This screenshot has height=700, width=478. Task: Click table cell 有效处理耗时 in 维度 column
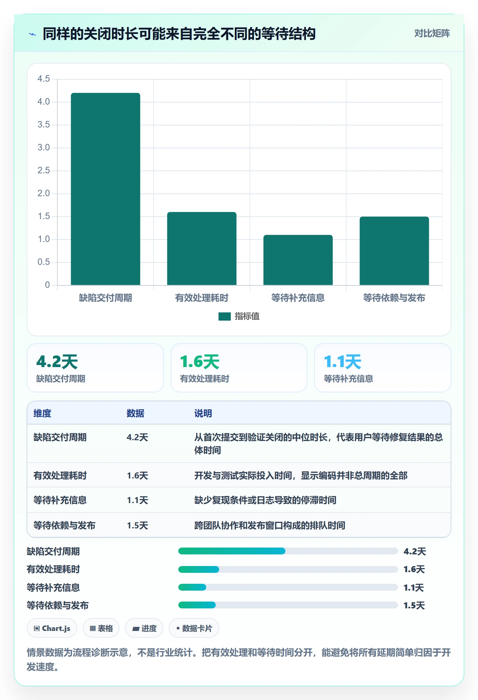(x=60, y=475)
